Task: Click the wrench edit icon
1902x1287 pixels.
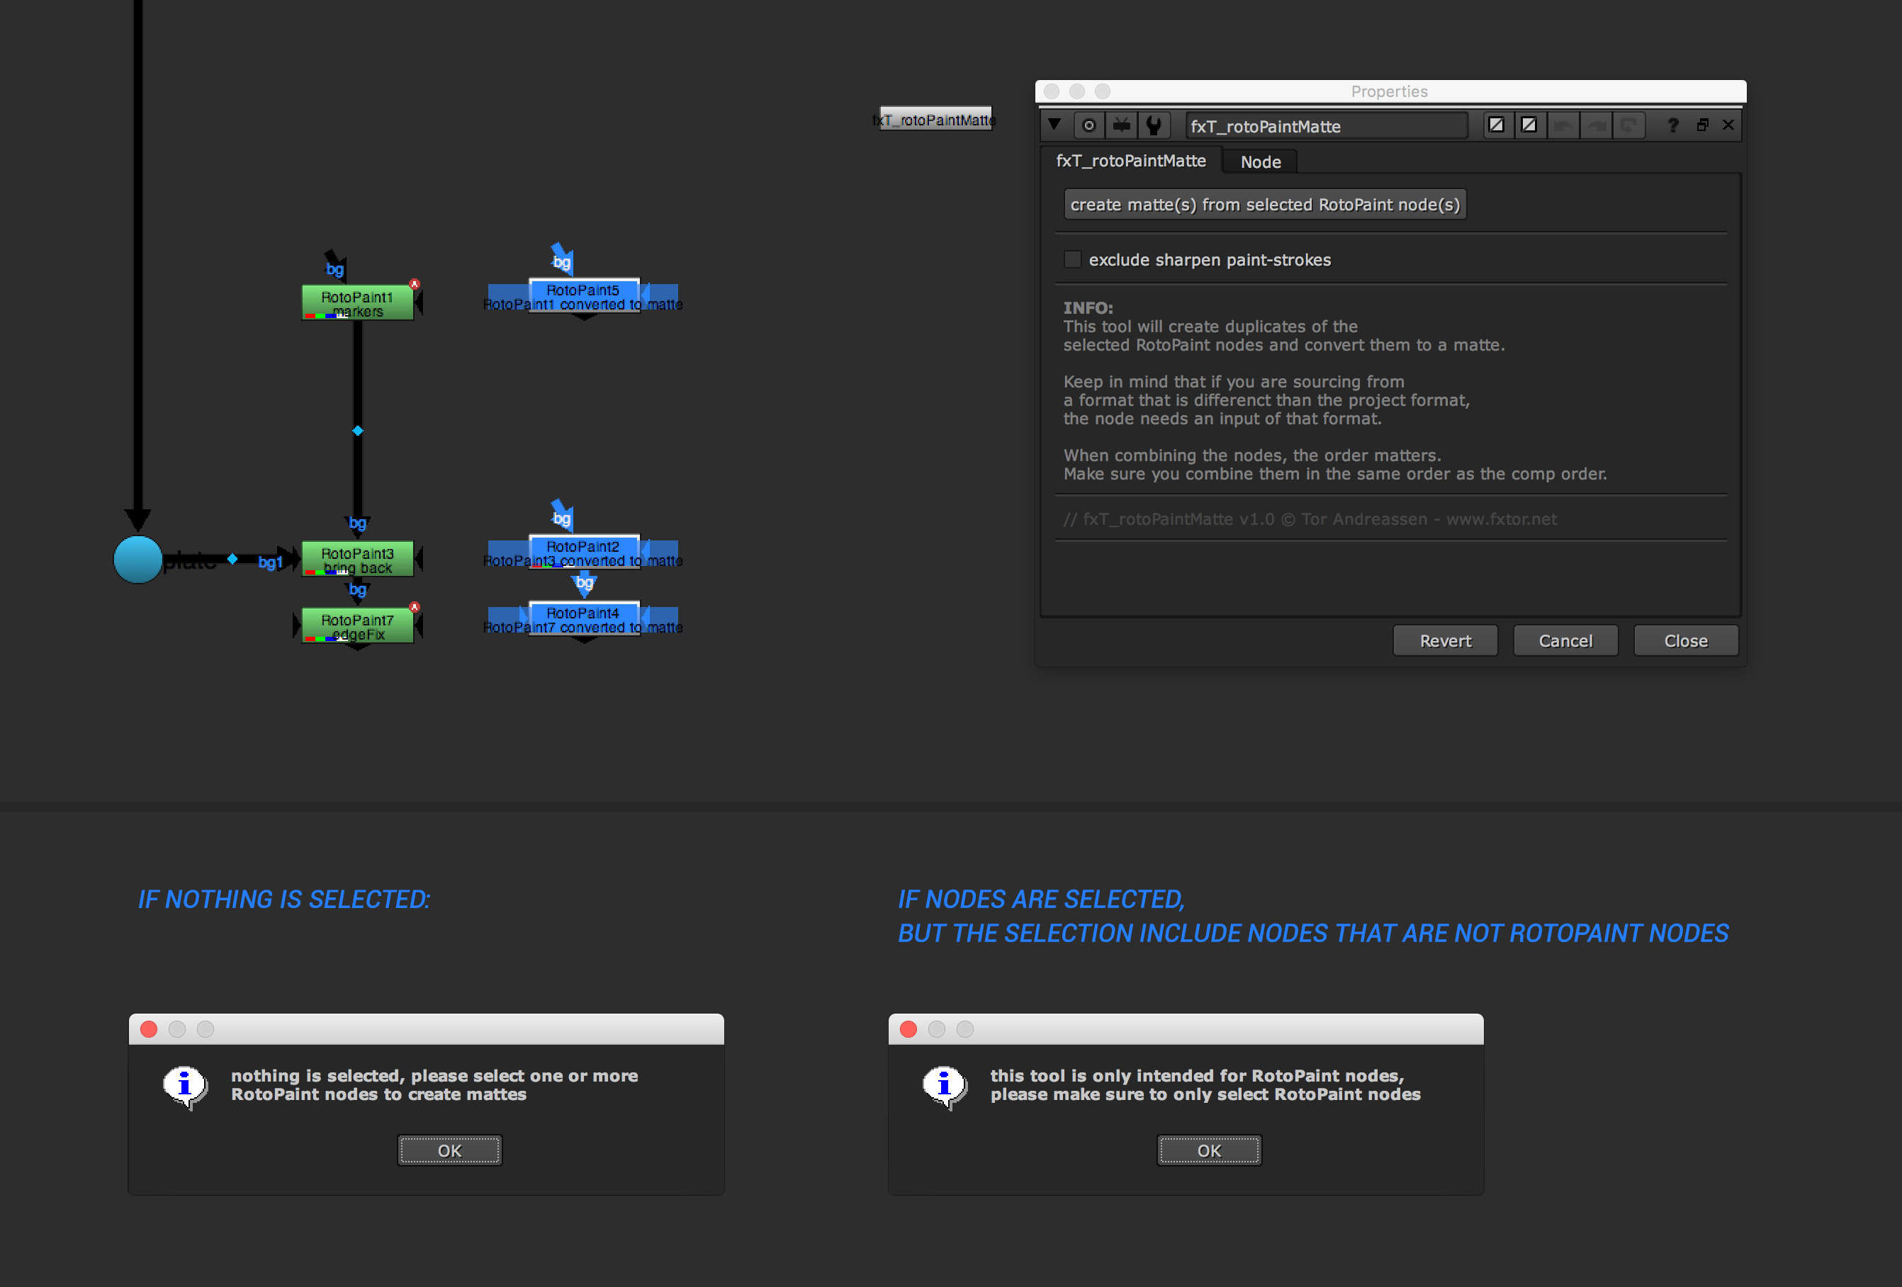Action: pyautogui.click(x=1154, y=125)
